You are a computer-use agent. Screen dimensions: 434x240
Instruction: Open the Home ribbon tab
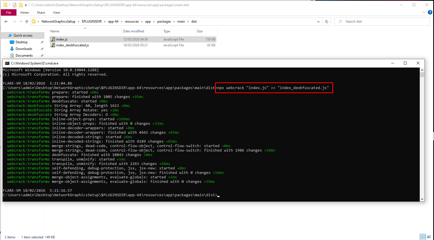coord(25,13)
